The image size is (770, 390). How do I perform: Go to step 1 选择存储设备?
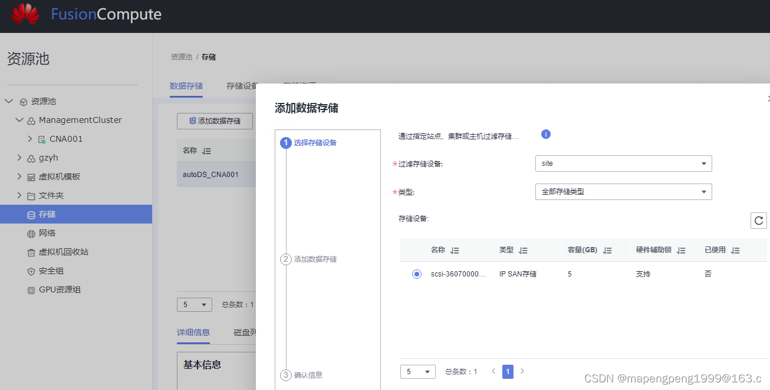(310, 142)
